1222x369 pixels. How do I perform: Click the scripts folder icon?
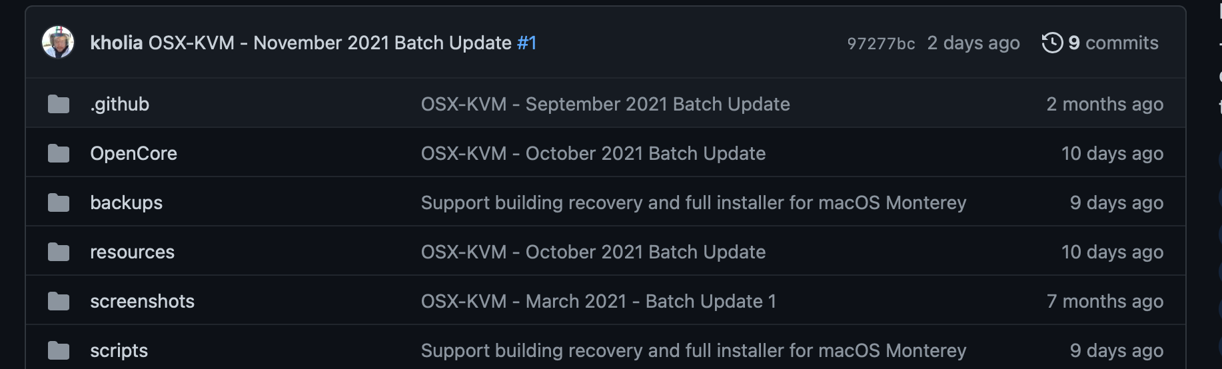coord(59,350)
